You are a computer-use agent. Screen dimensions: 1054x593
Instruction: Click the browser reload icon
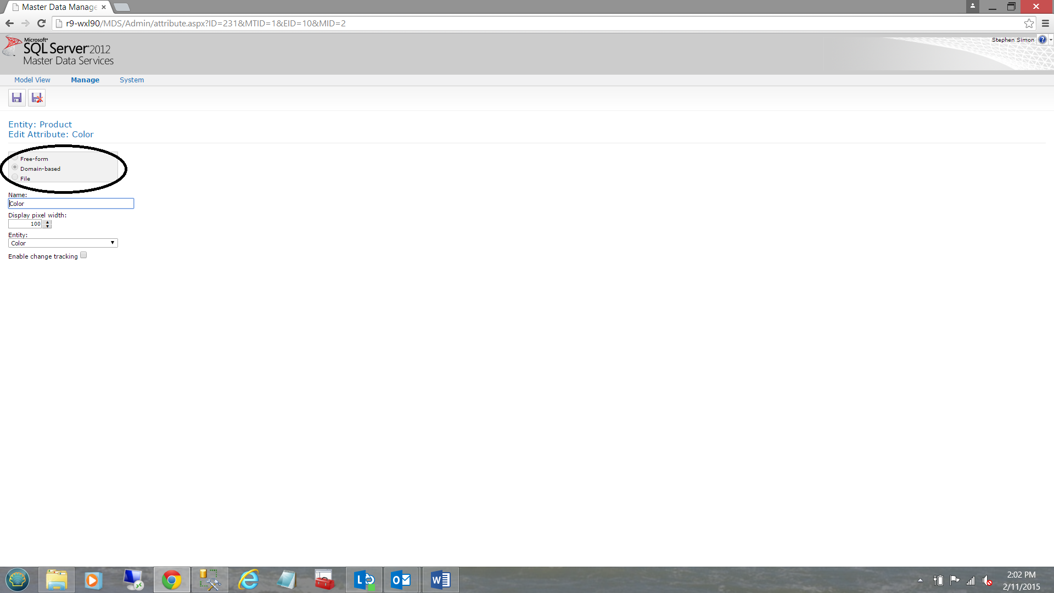pyautogui.click(x=41, y=23)
